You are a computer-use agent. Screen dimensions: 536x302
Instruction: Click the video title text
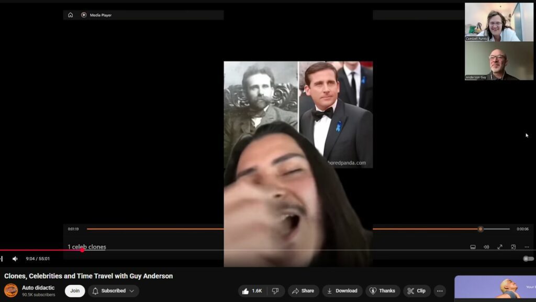[88, 276]
